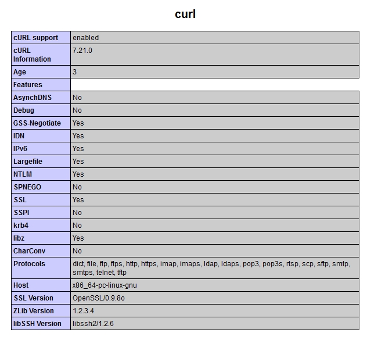
Task: Click the 'curl' section heading
Action: [x=185, y=14]
